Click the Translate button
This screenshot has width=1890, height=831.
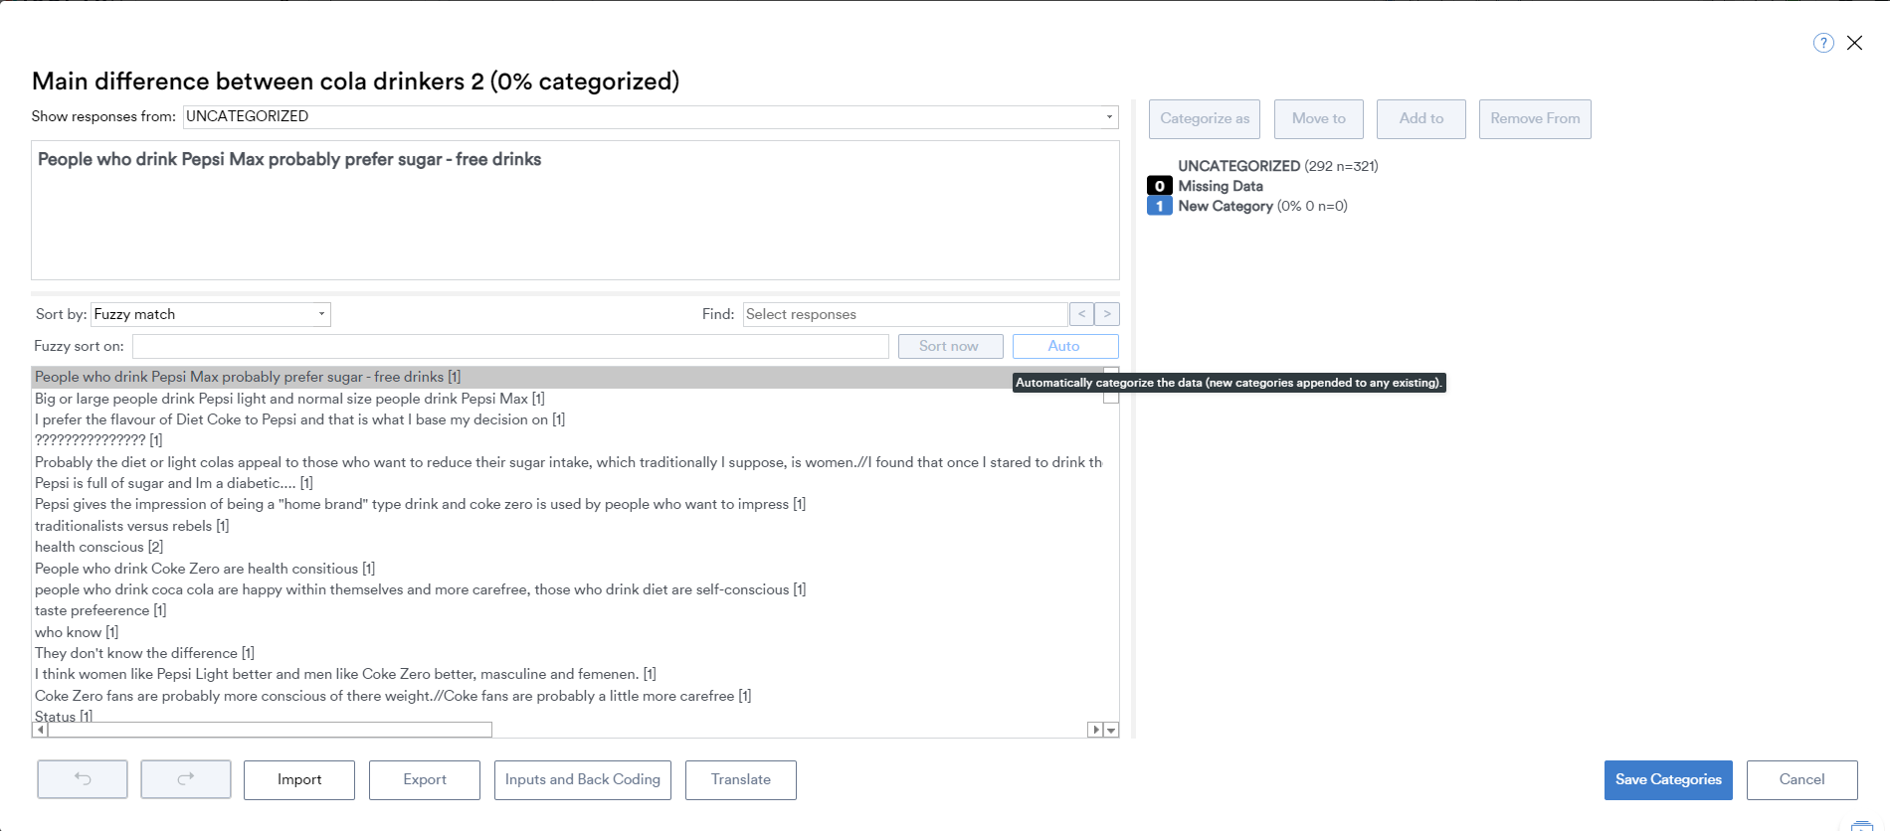[x=741, y=779]
